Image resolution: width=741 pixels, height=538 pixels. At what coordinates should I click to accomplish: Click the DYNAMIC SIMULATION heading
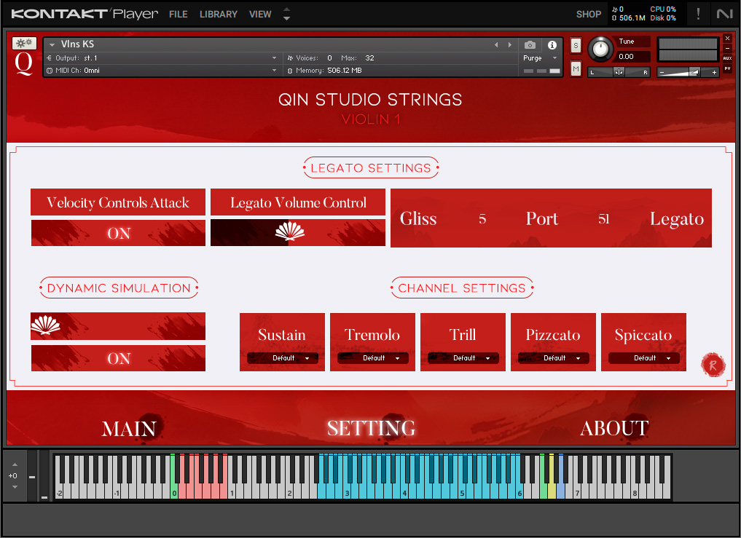click(x=119, y=288)
